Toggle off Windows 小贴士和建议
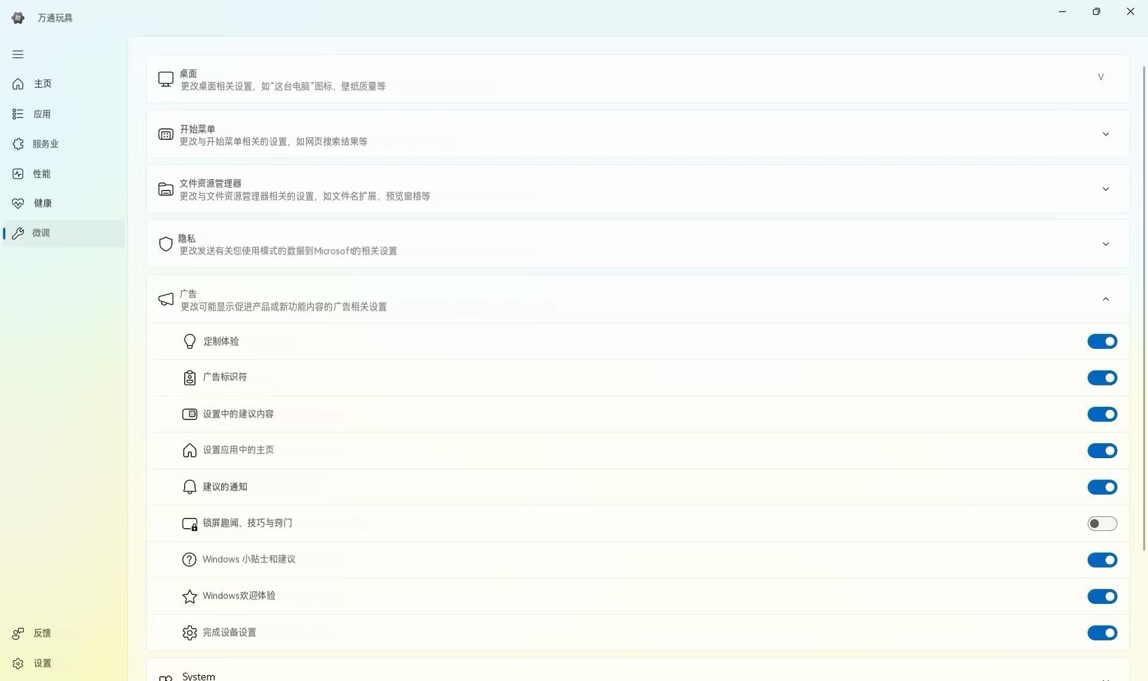The image size is (1148, 681). point(1101,560)
